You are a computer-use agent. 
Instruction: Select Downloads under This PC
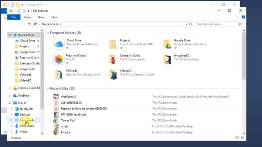point(27,126)
